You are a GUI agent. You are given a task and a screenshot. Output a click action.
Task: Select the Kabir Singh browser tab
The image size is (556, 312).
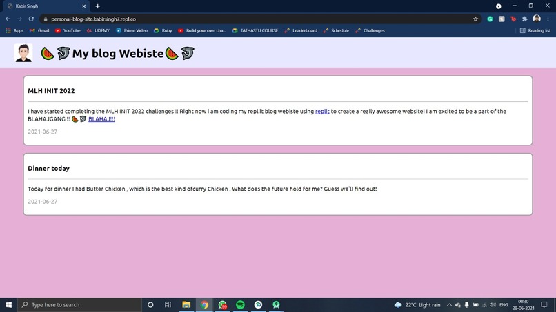pos(45,6)
